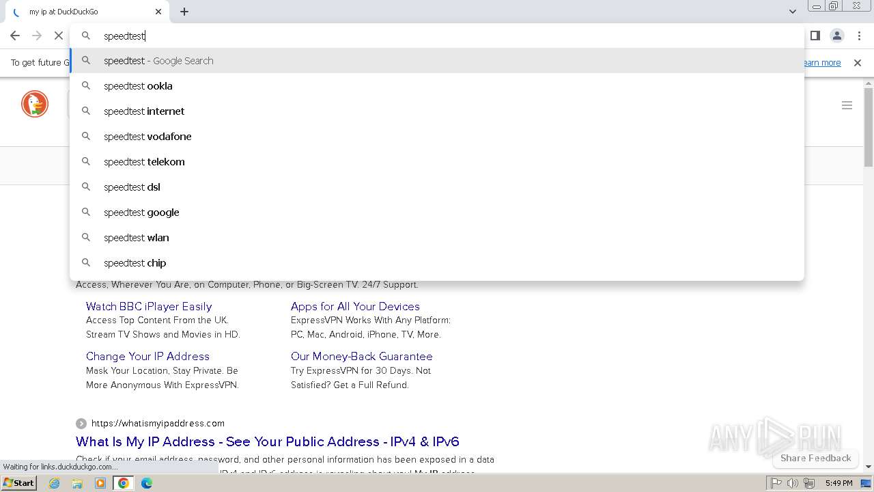Open a new browser tab
The image size is (874, 492).
pos(184,12)
